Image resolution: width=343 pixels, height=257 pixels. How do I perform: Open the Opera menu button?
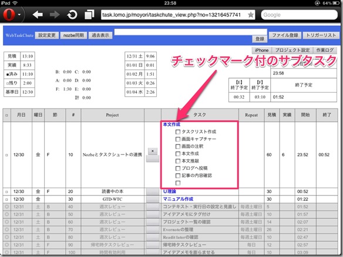coord(12,15)
